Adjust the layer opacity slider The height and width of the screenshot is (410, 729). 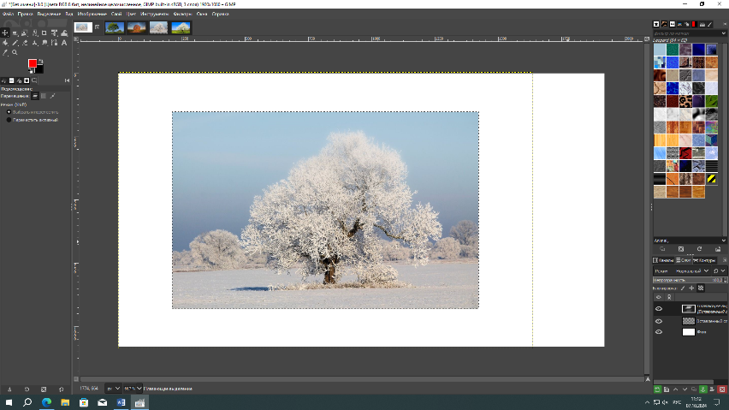690,280
